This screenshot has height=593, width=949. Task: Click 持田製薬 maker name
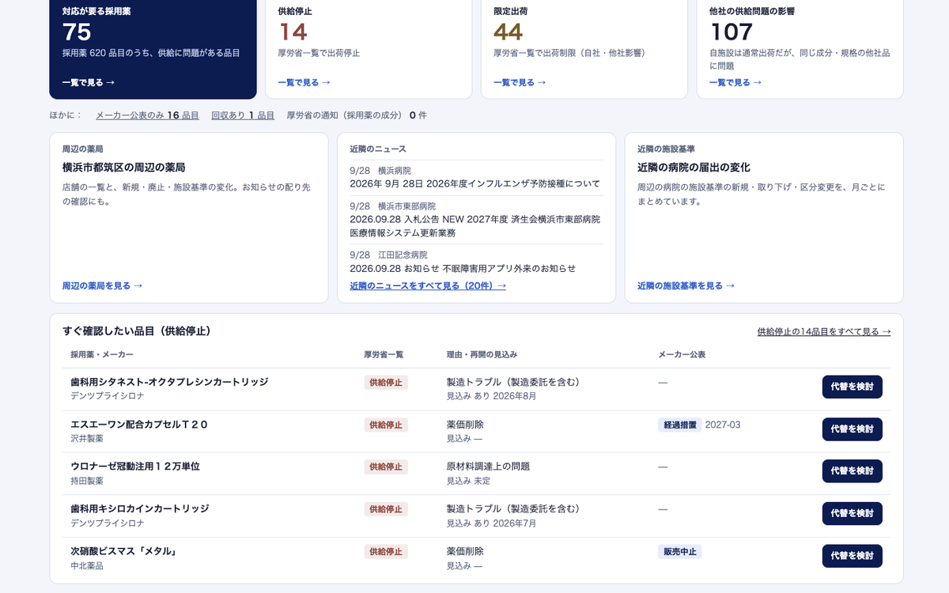pos(87,481)
